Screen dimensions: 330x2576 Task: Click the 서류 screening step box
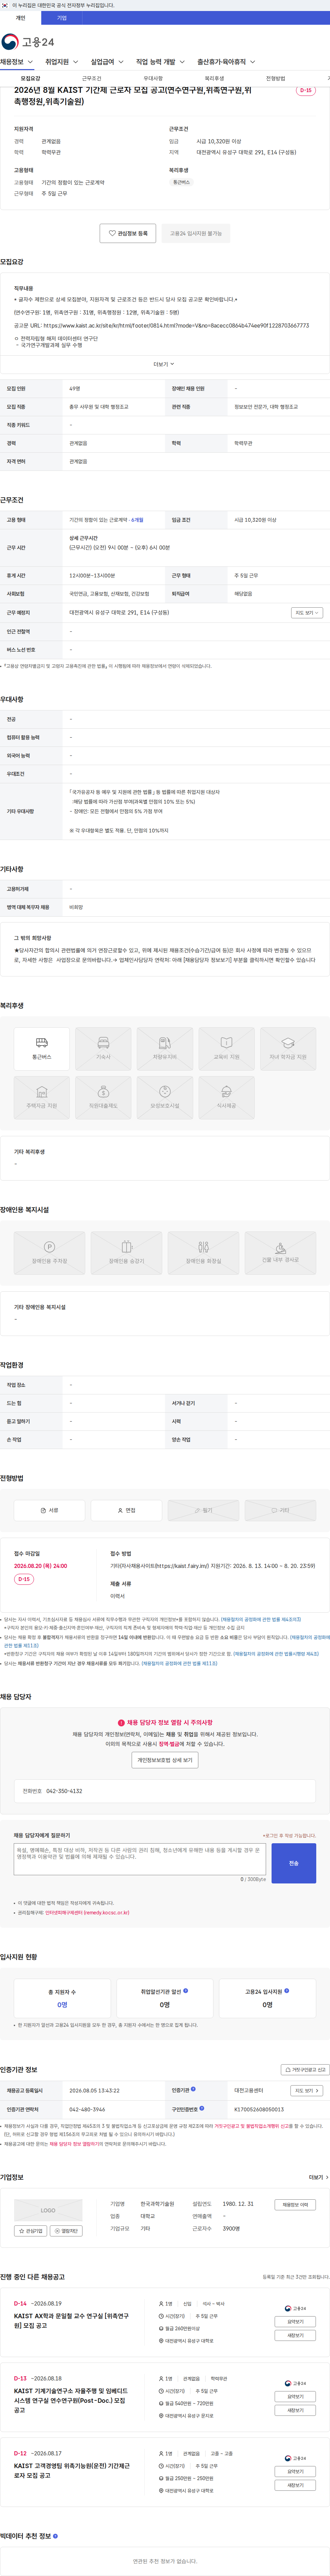click(49, 1510)
